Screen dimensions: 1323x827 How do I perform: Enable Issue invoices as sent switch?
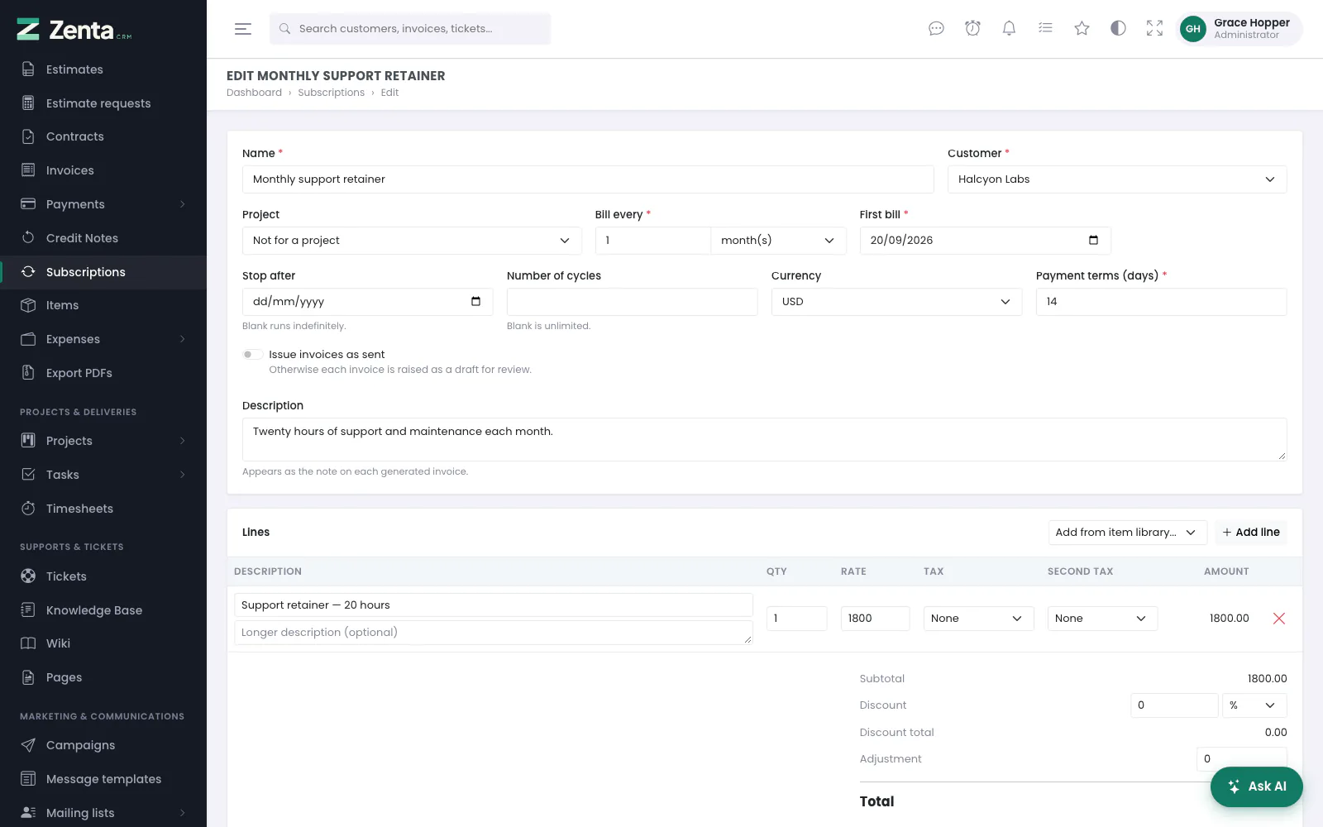pos(252,355)
